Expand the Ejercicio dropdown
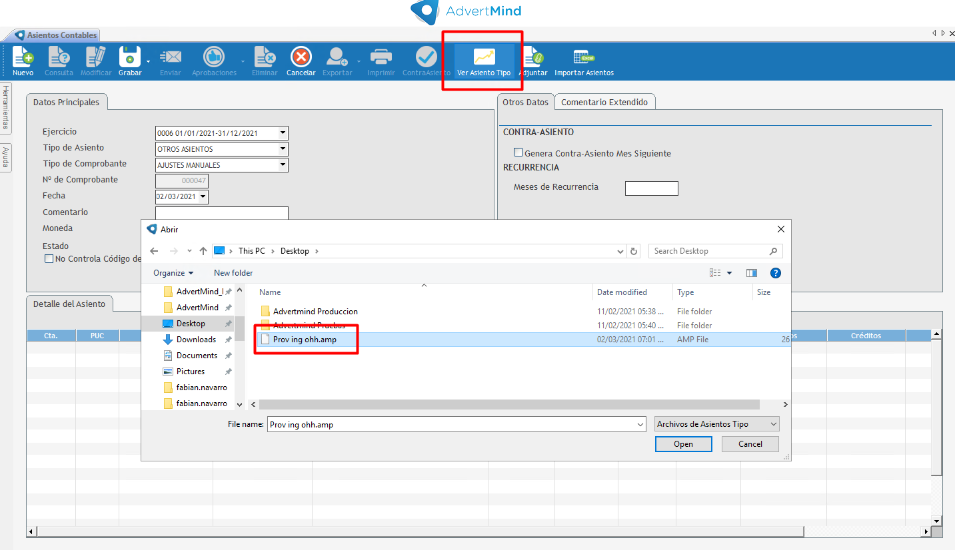Image resolution: width=955 pixels, height=550 pixels. (x=283, y=133)
